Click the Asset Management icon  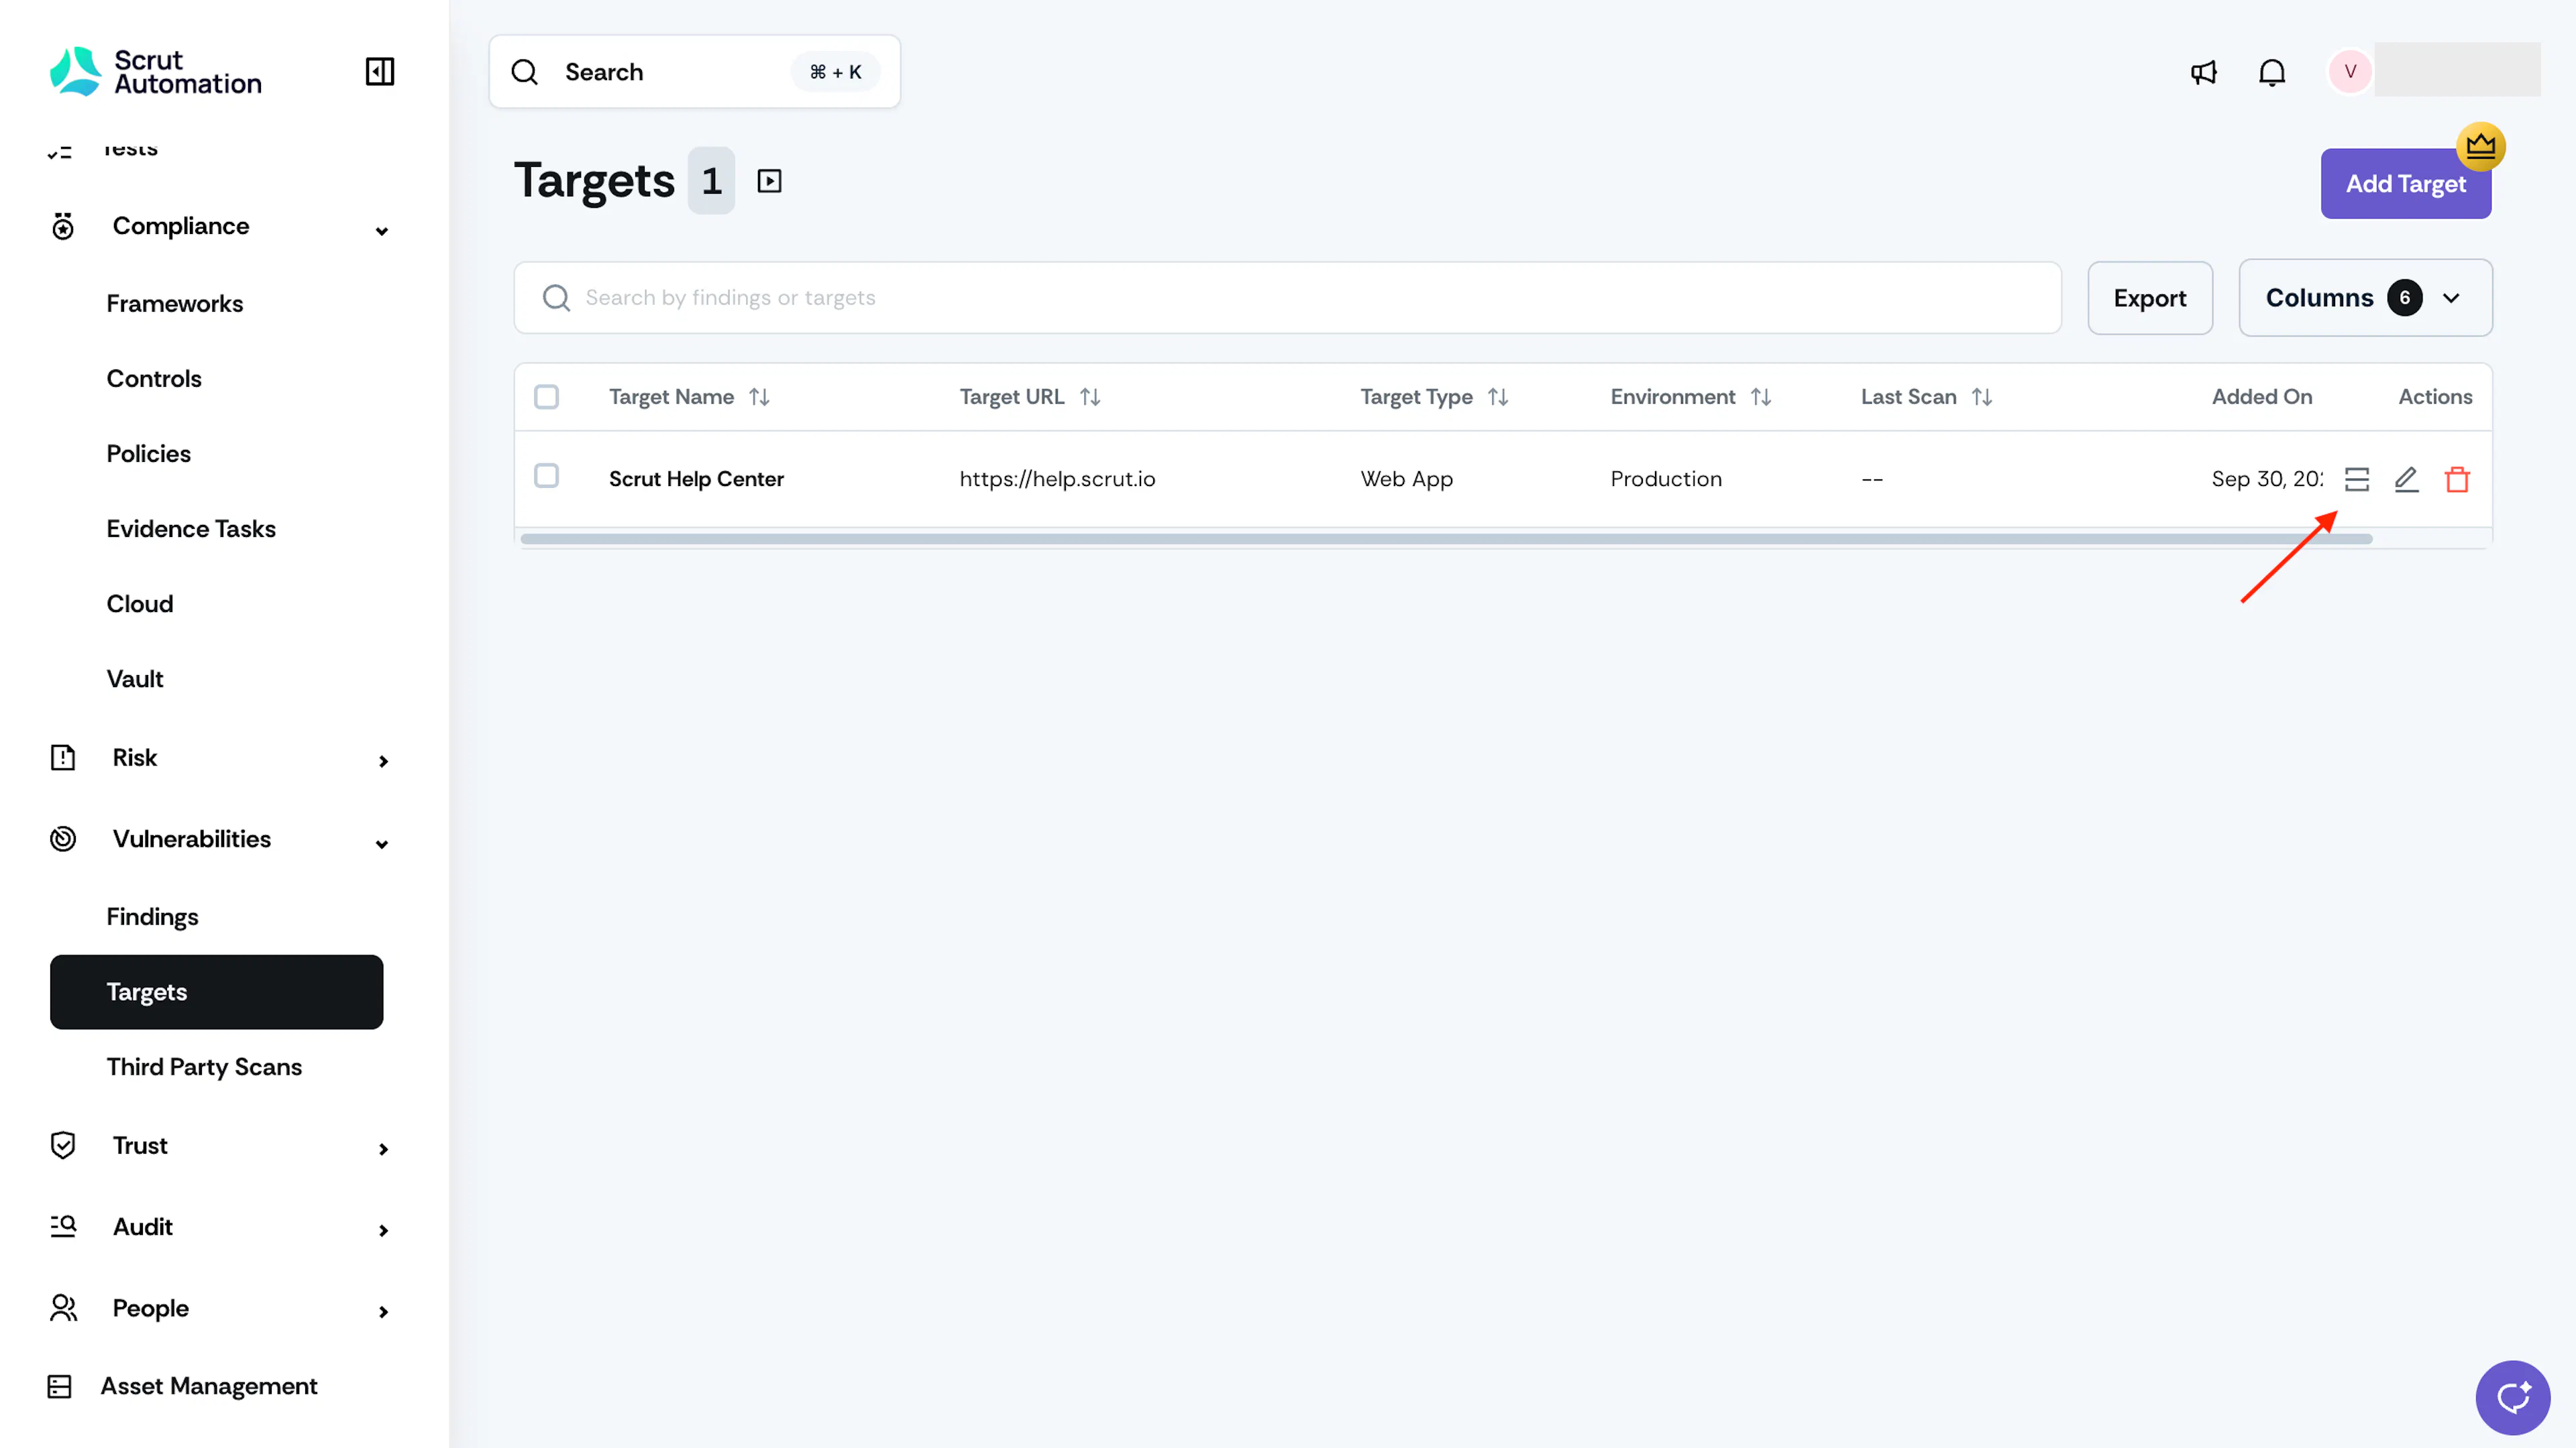[x=59, y=1386]
